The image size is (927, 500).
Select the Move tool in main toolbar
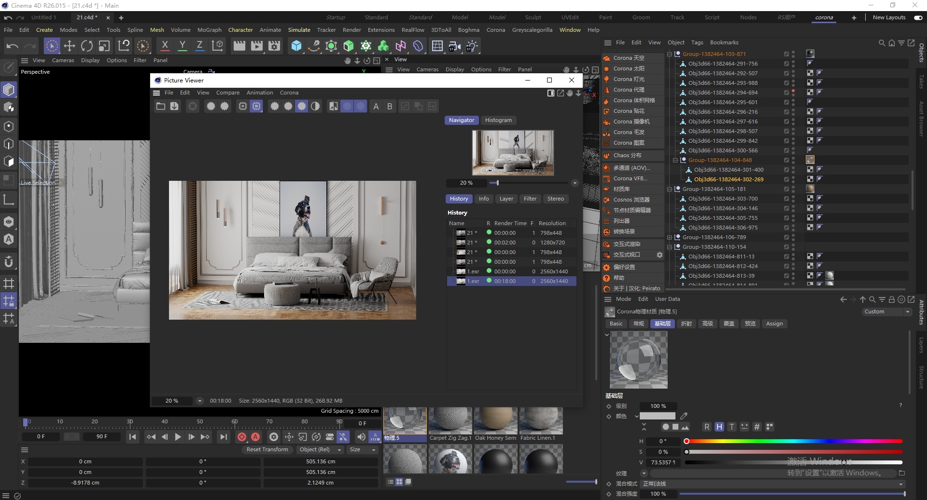coord(70,46)
